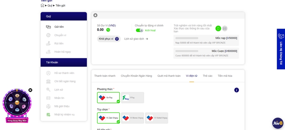
Task: Click the green phone verification icon
Action: (218, 28)
